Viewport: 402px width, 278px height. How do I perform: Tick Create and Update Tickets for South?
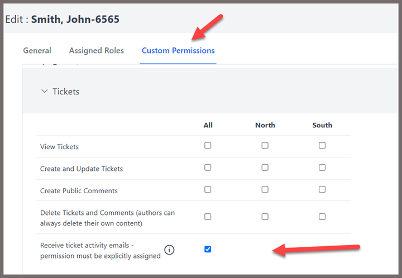click(322, 167)
